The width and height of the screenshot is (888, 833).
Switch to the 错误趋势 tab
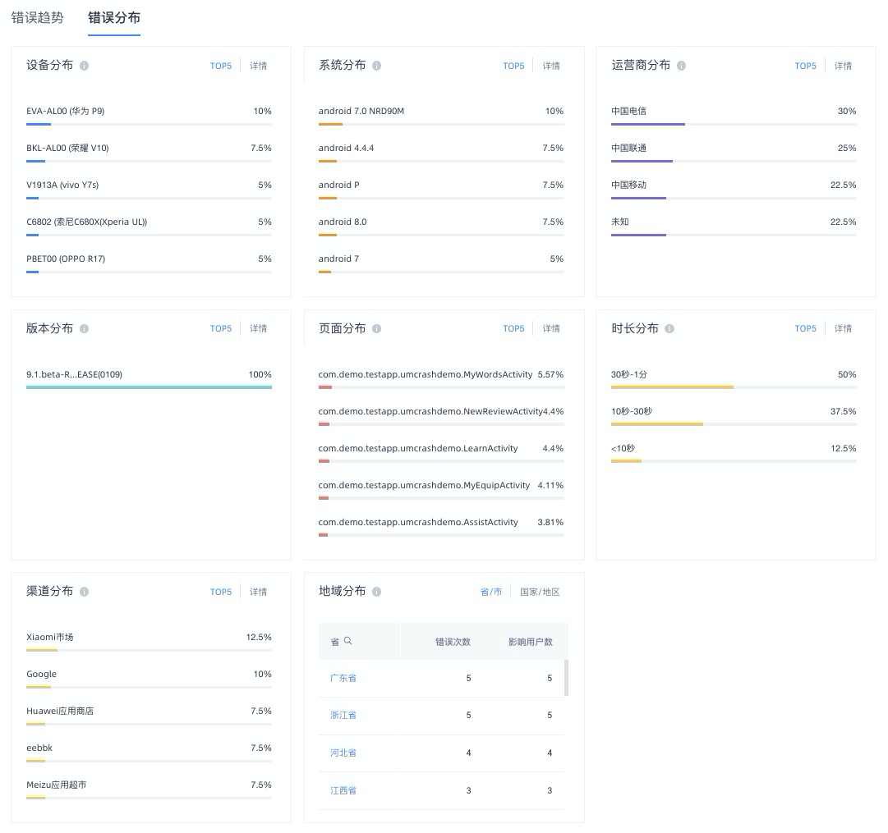pyautogui.click(x=38, y=17)
